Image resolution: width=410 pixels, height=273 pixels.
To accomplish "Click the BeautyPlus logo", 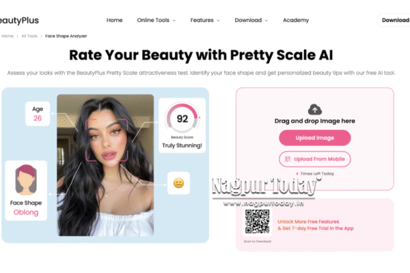I will point(19,20).
